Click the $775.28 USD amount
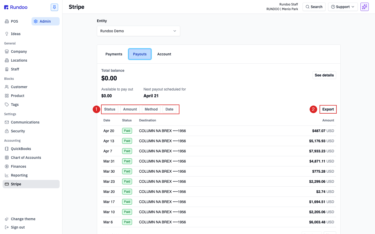The width and height of the screenshot is (375, 234). pos(323,171)
